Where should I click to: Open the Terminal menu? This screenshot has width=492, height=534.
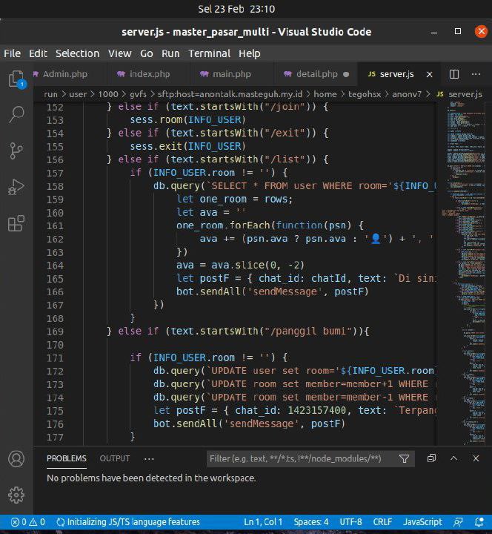[x=209, y=53]
